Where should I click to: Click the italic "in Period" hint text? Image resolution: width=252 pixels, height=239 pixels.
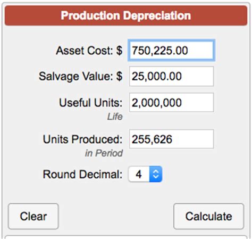(104, 153)
